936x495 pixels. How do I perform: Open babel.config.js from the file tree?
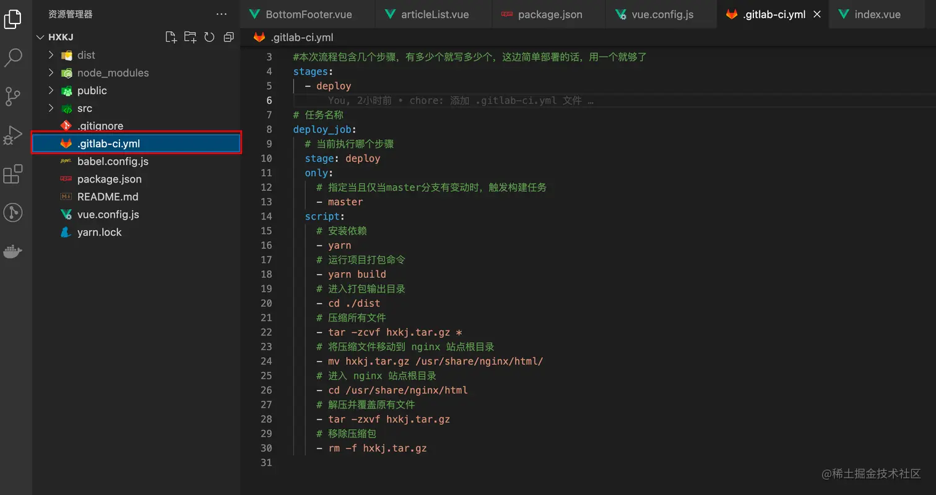(x=136, y=161)
